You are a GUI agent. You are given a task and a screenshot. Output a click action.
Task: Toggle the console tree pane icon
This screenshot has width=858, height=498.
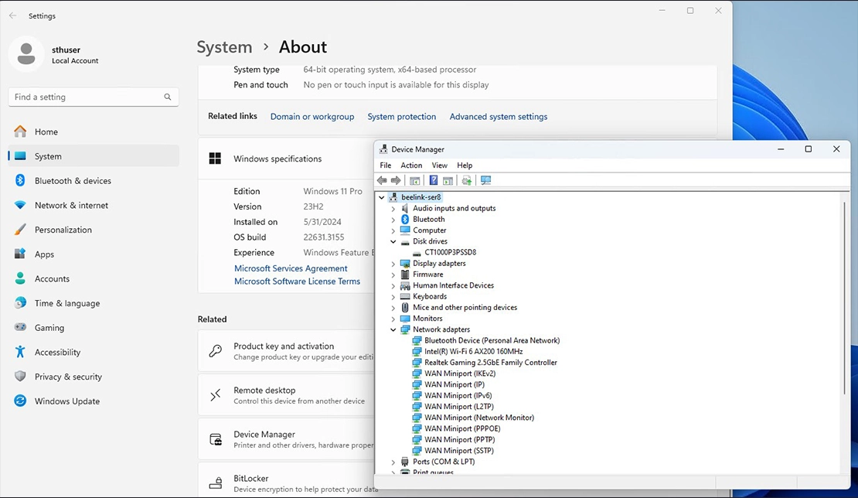pos(415,180)
